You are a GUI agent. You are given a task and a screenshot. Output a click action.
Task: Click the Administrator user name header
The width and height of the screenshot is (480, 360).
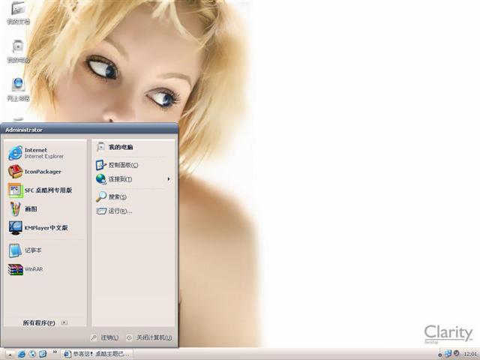pyautogui.click(x=24, y=130)
